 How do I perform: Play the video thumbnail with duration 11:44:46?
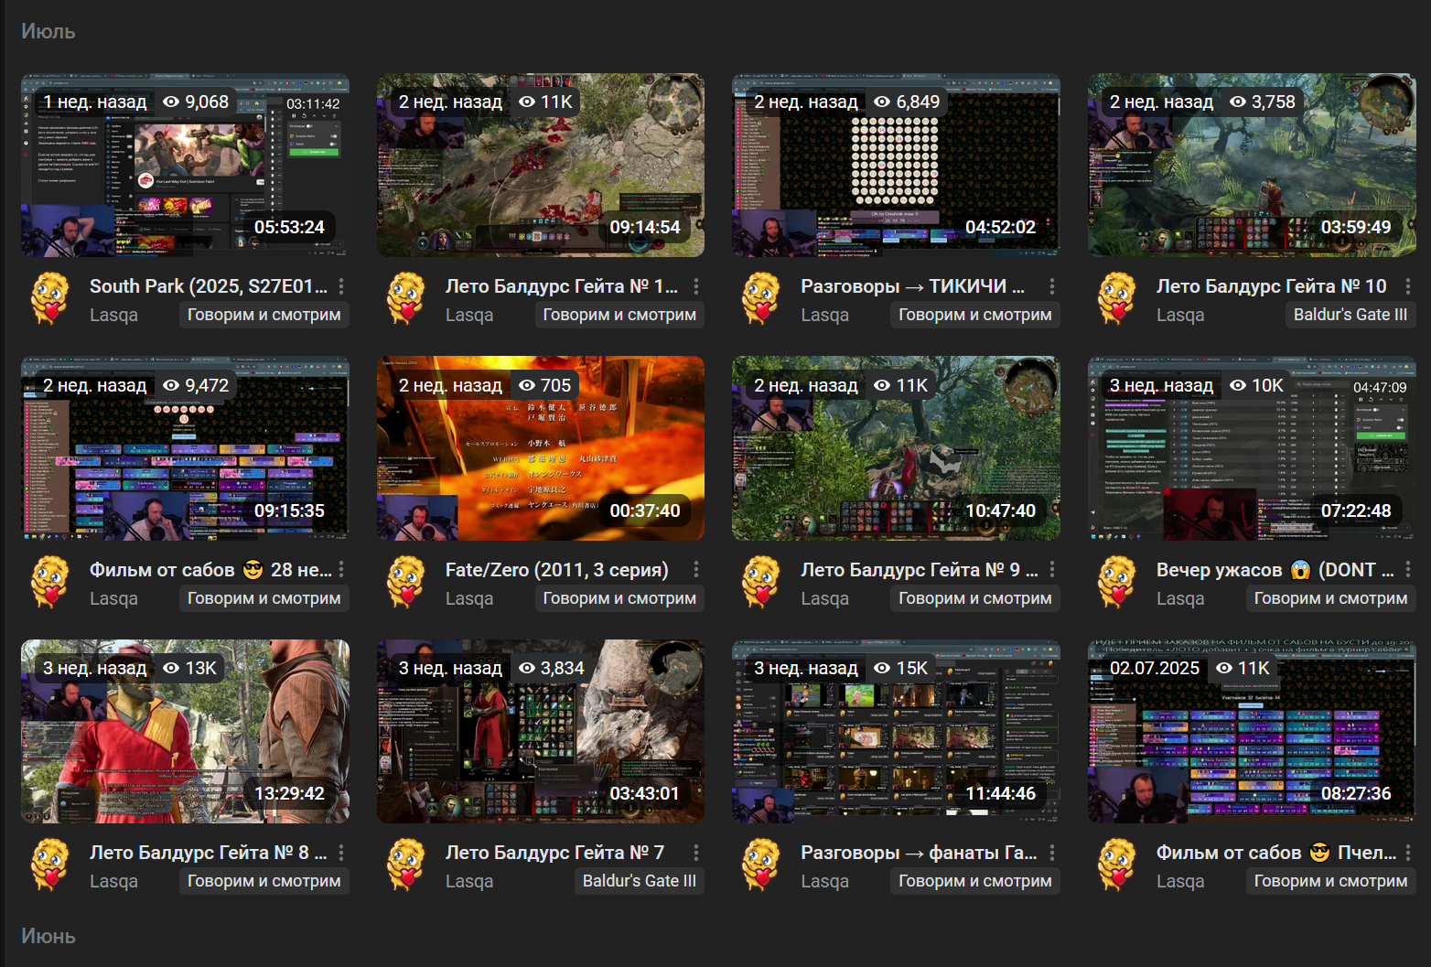pos(896,731)
